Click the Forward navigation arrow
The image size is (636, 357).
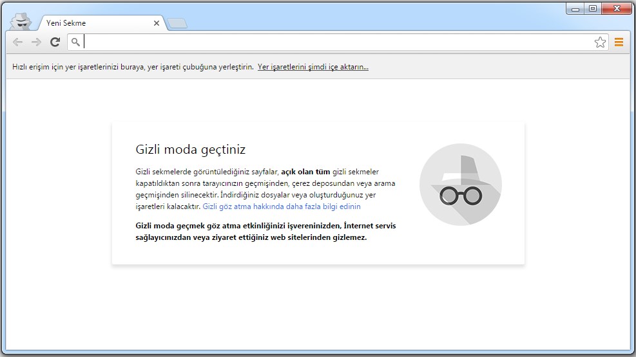(x=36, y=42)
